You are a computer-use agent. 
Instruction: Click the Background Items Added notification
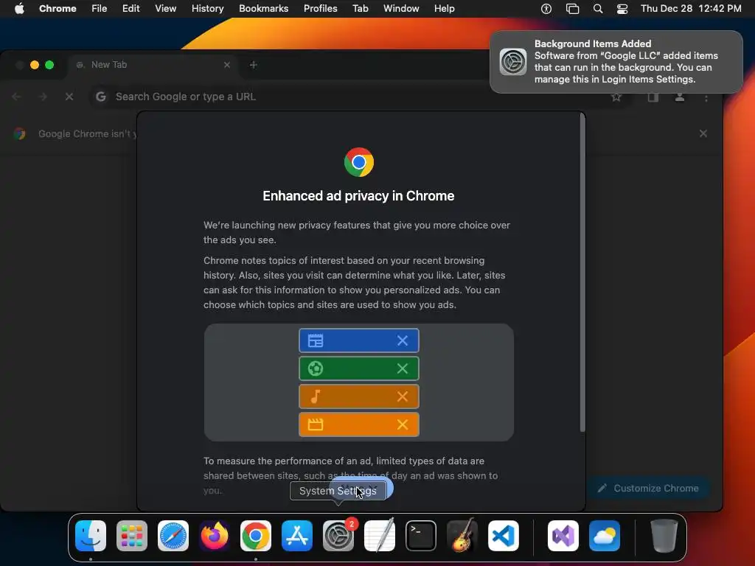[x=616, y=62]
